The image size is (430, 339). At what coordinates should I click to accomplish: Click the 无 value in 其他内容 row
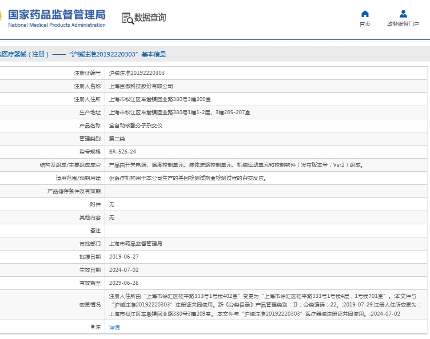coord(112,217)
